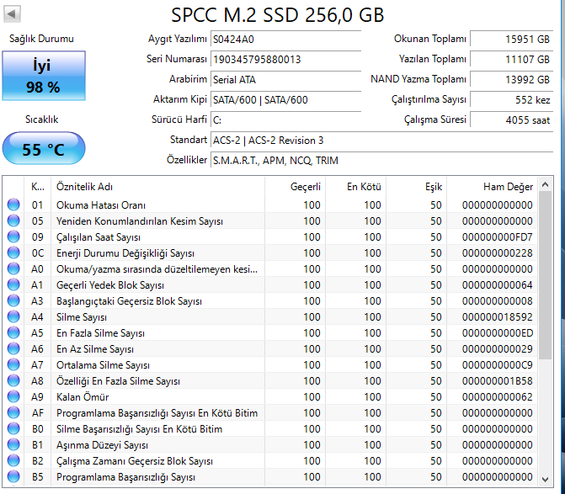Click status orb for Çalışma Zamanı Geçersiz Blok Sayısı
The image size is (565, 494).
13,460
